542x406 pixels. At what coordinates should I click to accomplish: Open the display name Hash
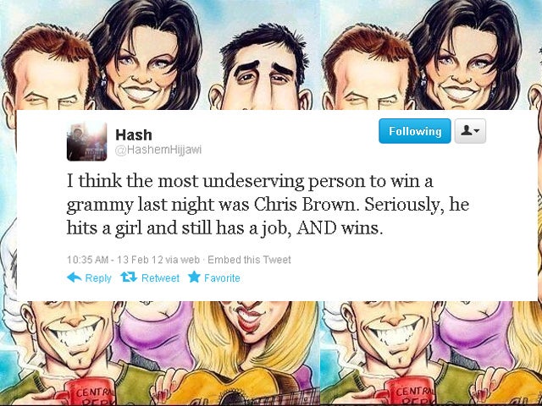(134, 134)
